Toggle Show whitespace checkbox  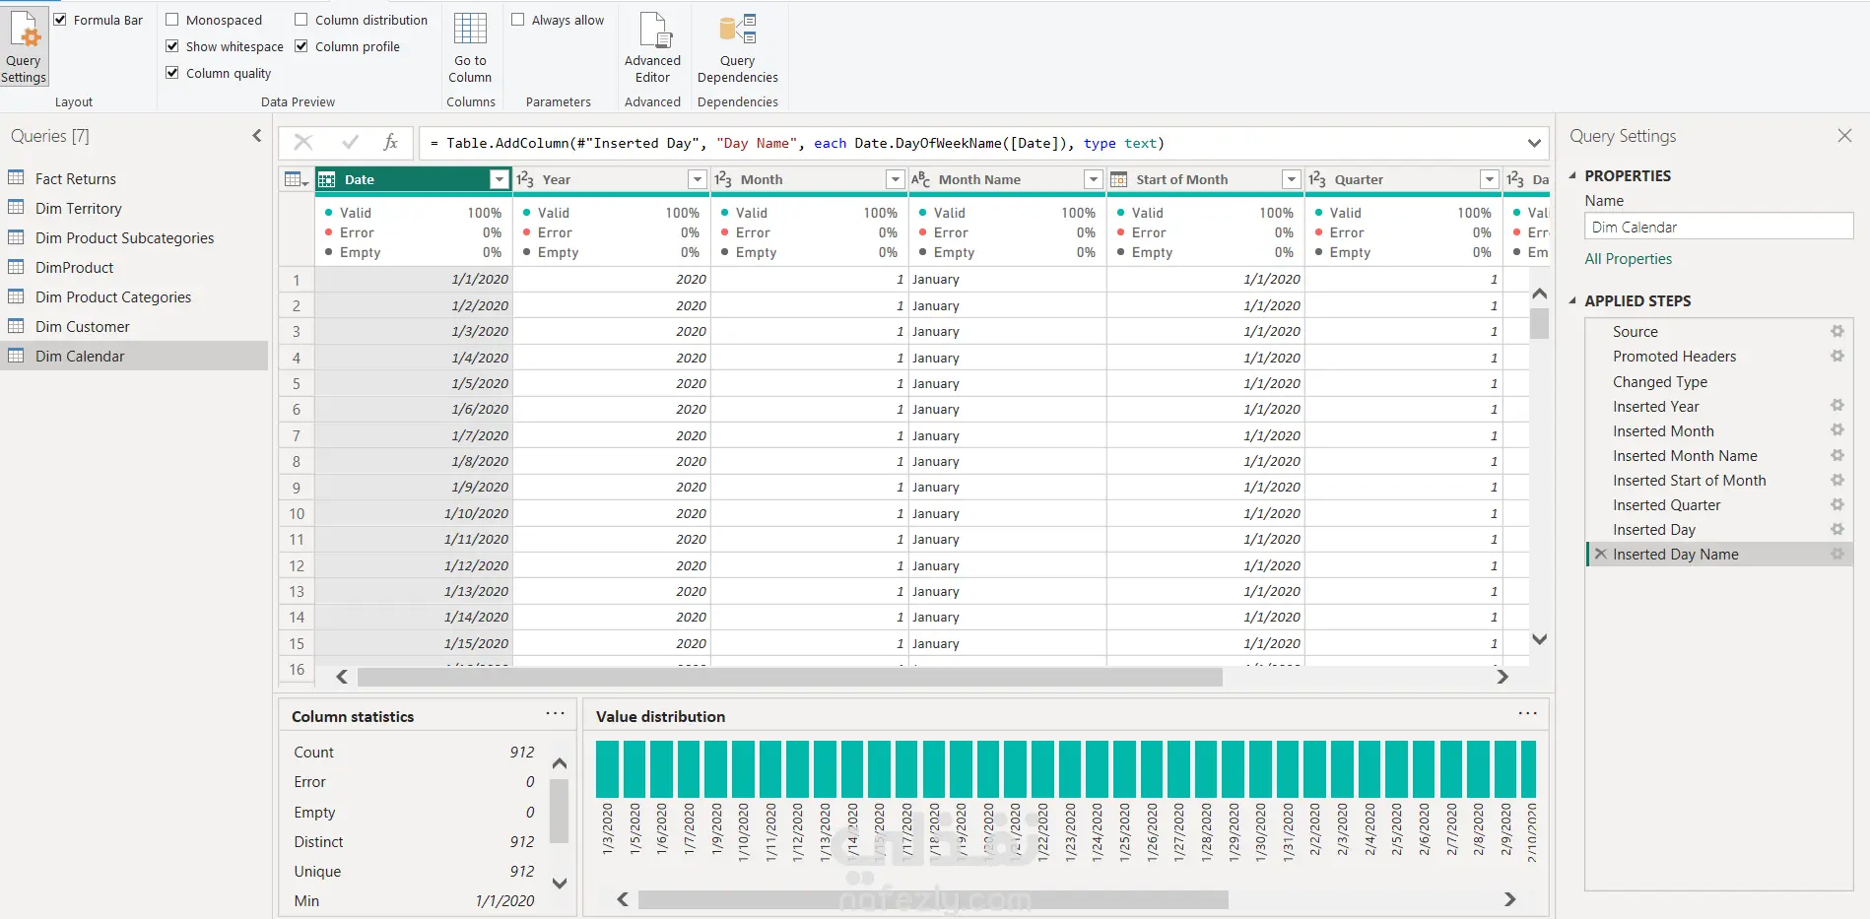pyautogui.click(x=172, y=46)
